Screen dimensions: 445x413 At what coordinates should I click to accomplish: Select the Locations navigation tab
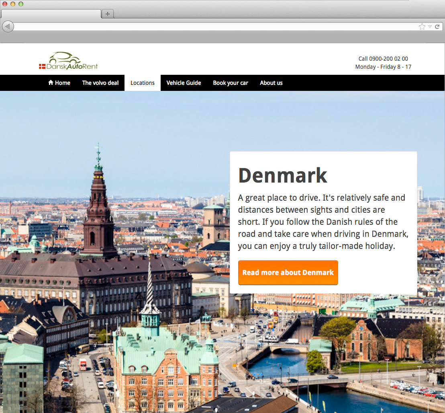point(143,83)
